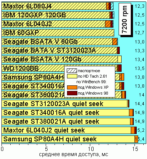
Task: Click the '7200 rpm' box
Action: pyautogui.click(x=125, y=19)
